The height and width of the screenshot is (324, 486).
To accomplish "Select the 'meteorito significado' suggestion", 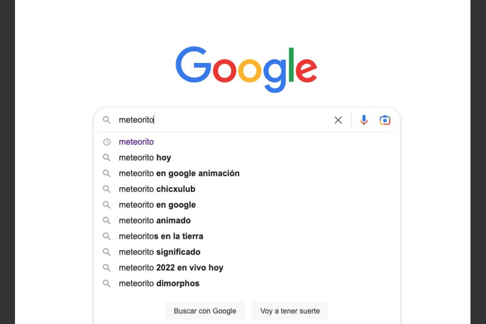I will click(159, 252).
